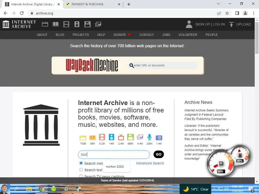Open File Explorer from the taskbar
This screenshot has width=259, height=194.
(29, 189)
